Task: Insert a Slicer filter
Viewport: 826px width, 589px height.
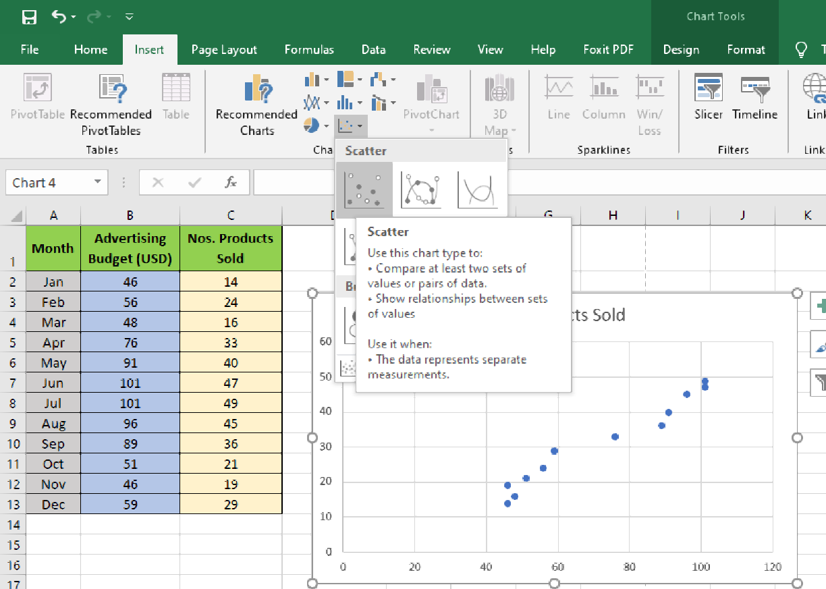Action: click(x=709, y=97)
